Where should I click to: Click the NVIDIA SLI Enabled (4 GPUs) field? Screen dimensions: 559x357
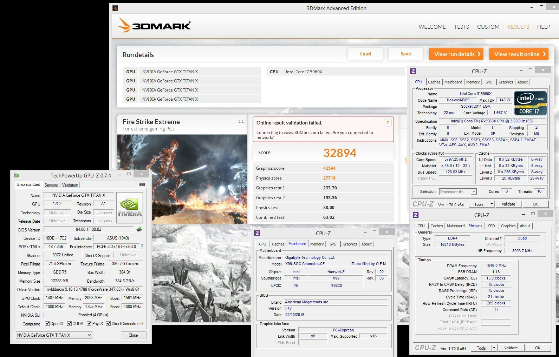pyautogui.click(x=93, y=315)
